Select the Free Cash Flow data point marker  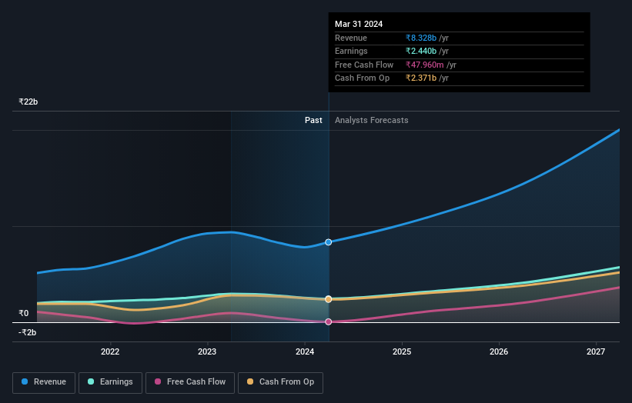[329, 321]
